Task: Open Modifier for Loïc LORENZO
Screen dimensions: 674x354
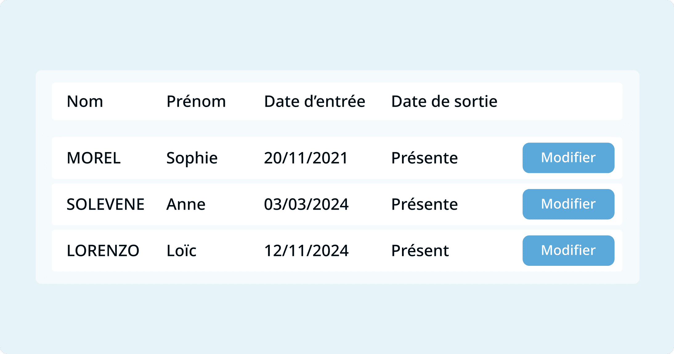Action: click(568, 250)
